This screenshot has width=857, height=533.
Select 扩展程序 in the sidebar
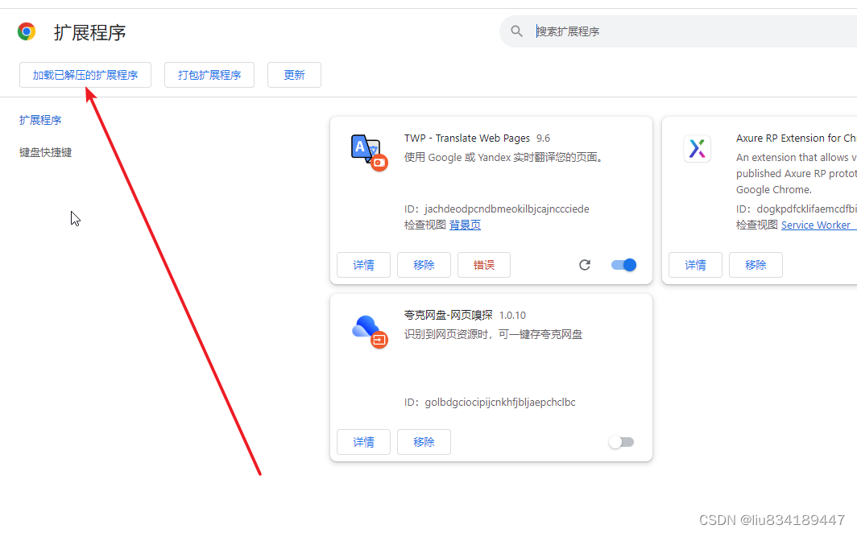point(40,120)
